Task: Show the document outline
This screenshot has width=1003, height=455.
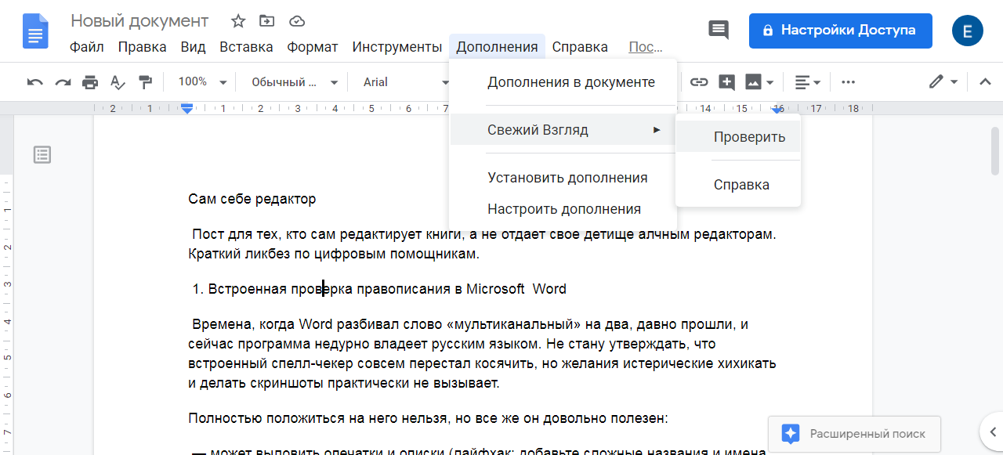Action: click(42, 155)
